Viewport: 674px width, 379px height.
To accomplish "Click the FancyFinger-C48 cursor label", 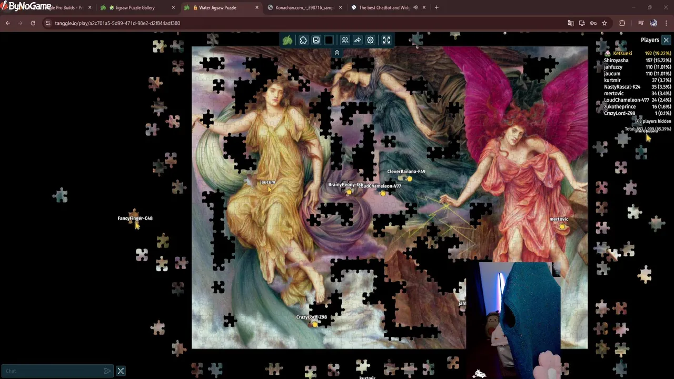I will point(135,218).
